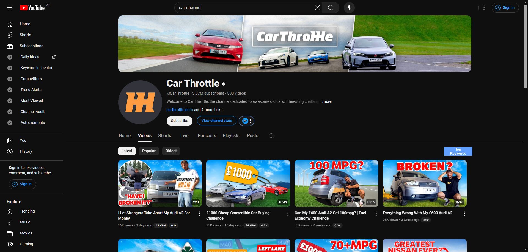Open Gaming under Explore
This screenshot has width=528, height=252.
tap(31, 244)
